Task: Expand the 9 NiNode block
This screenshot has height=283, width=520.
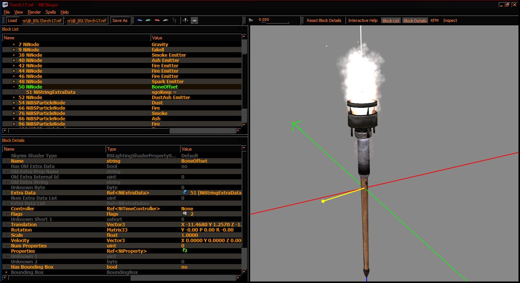Action: coord(14,50)
